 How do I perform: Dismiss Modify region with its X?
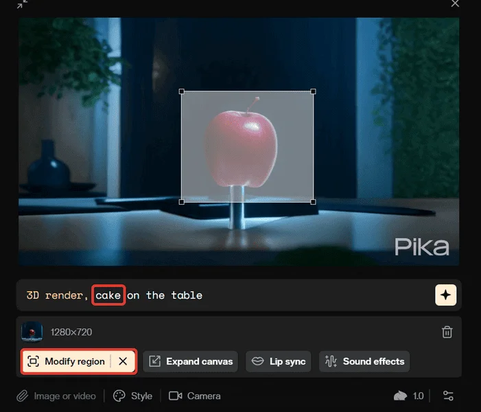(123, 361)
